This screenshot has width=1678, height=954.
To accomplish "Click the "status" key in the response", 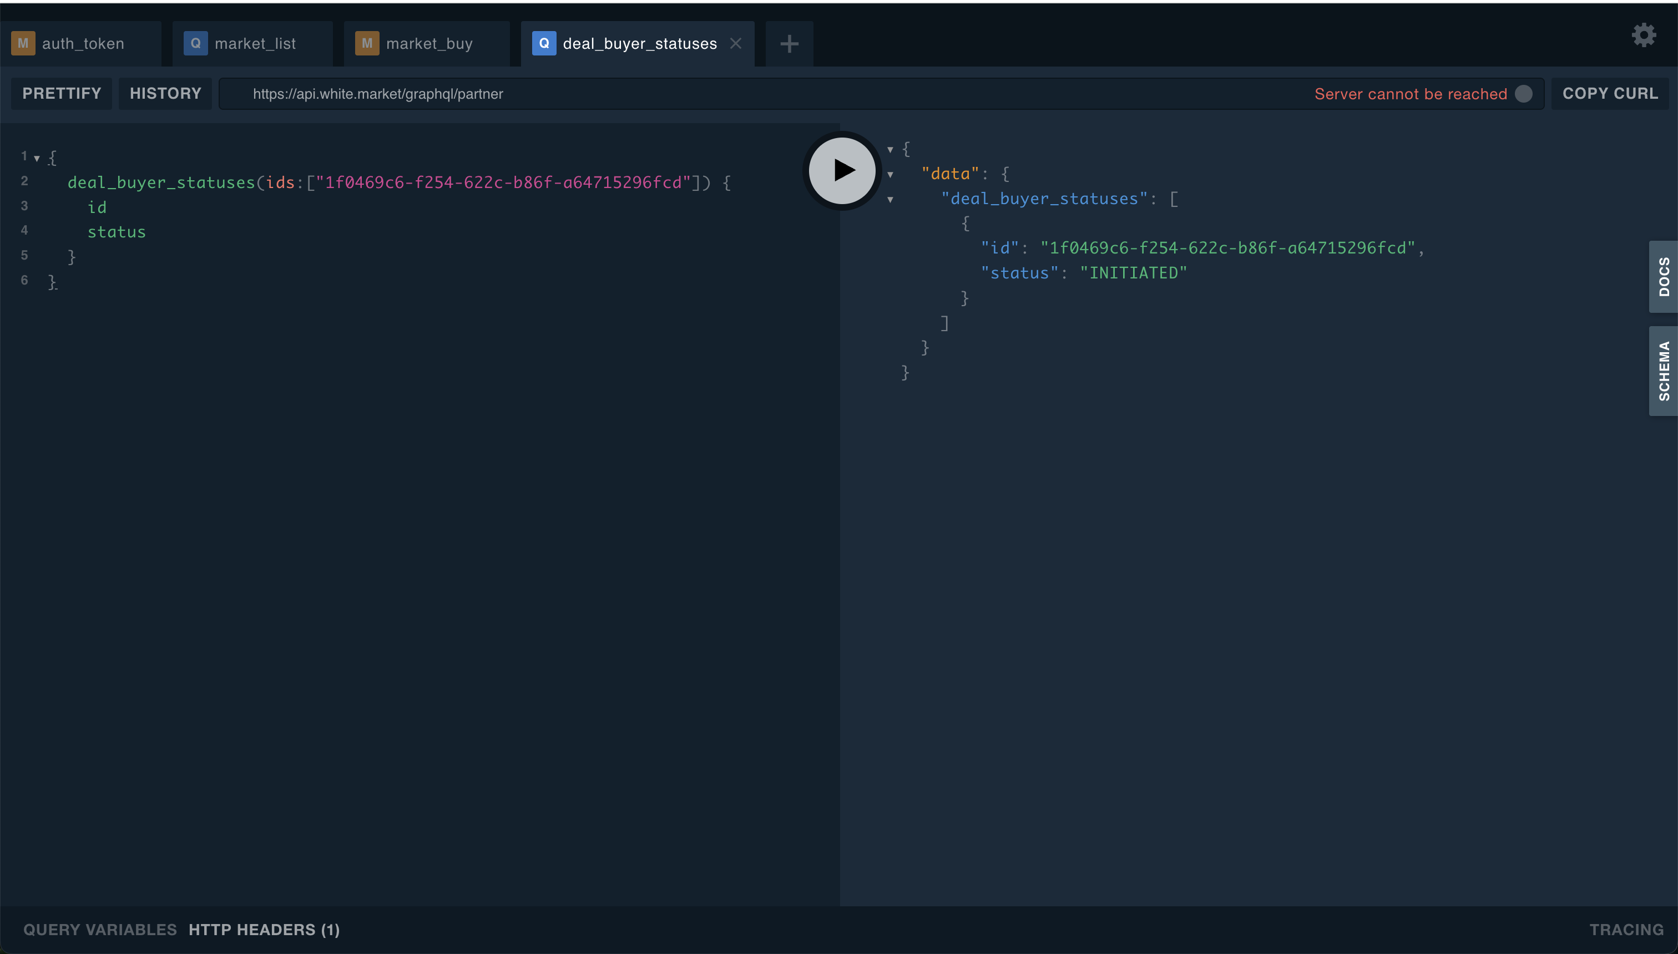I will click(x=1019, y=273).
